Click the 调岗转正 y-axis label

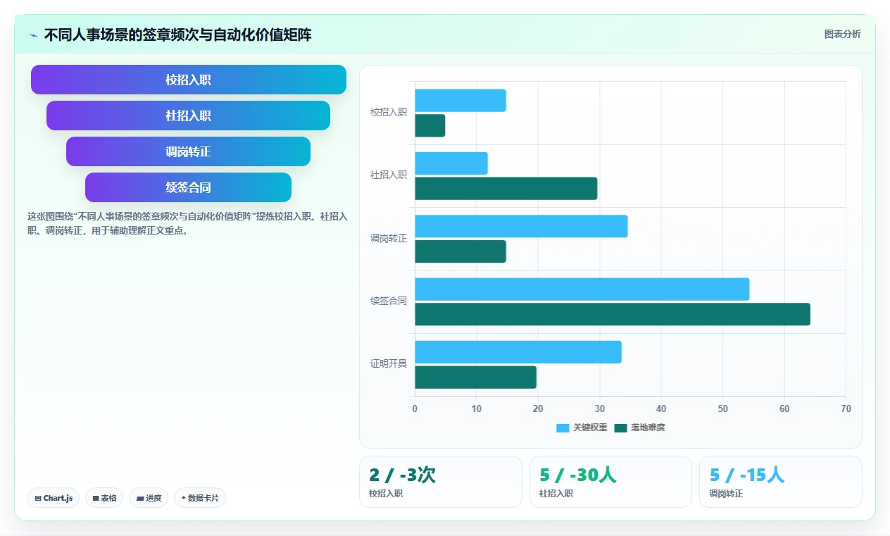tap(389, 238)
